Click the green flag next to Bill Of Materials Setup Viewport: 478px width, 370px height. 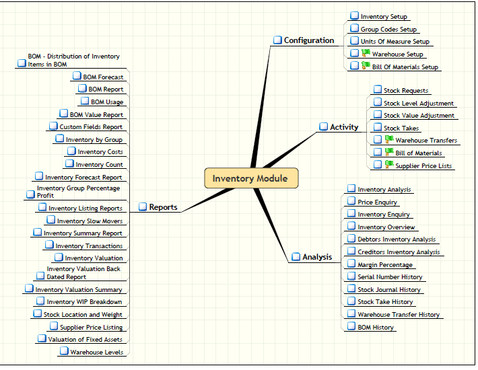(x=366, y=66)
